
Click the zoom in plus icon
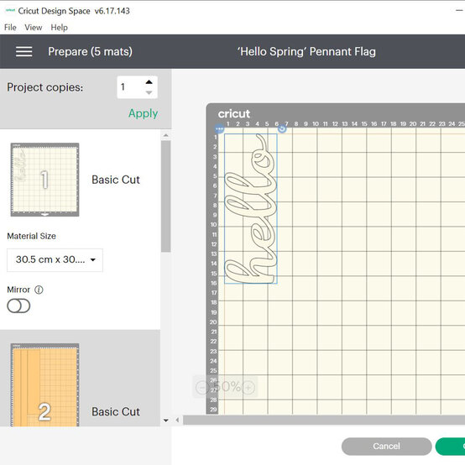pyautogui.click(x=248, y=387)
